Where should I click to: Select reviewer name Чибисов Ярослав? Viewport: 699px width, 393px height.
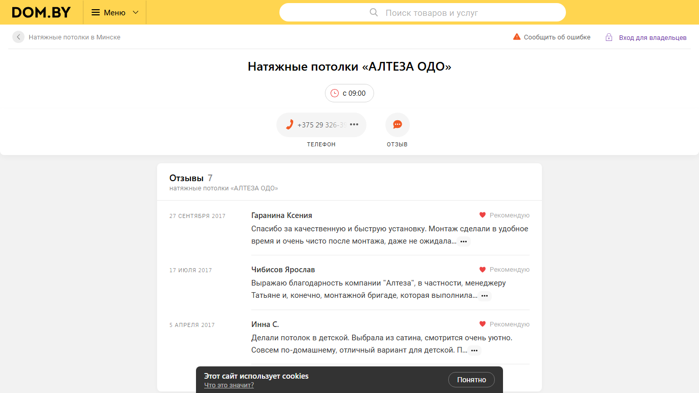click(x=283, y=270)
